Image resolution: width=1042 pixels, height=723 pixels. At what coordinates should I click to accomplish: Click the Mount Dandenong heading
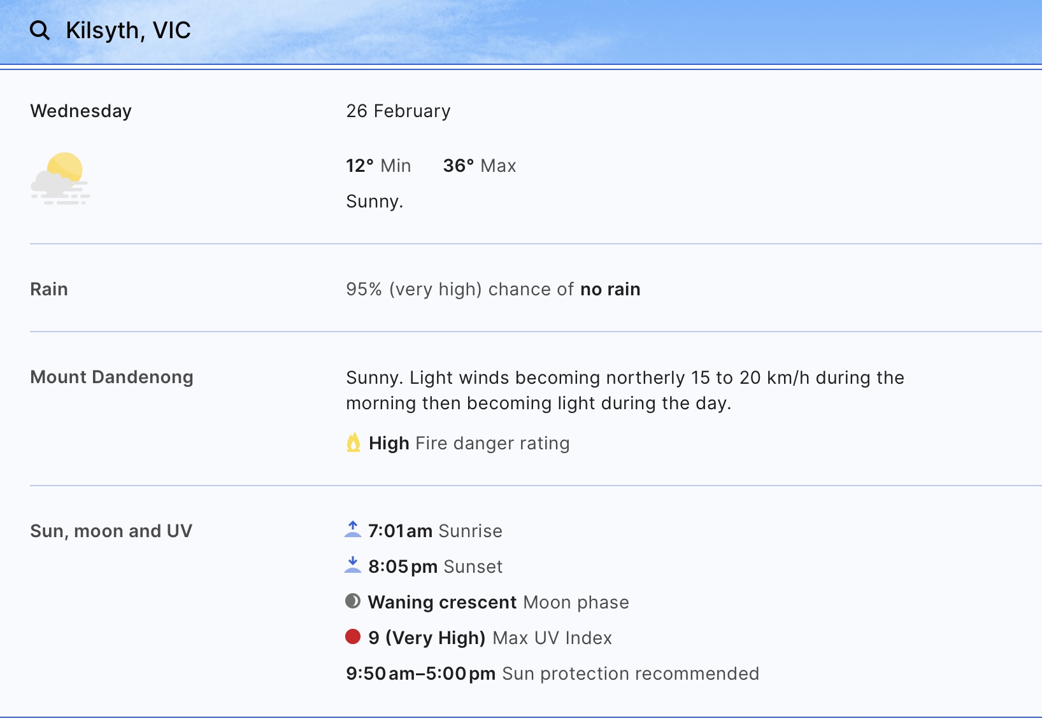(x=111, y=377)
